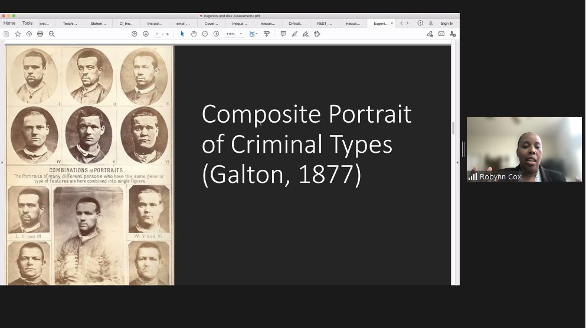The width and height of the screenshot is (586, 328).
Task: Send the file by email envelope icon
Action: [x=441, y=34]
